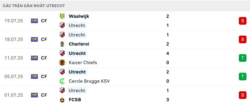Click the green T badge for Cercle Brugge match
The width and height of the screenshot is (250, 103).
[x=242, y=77]
